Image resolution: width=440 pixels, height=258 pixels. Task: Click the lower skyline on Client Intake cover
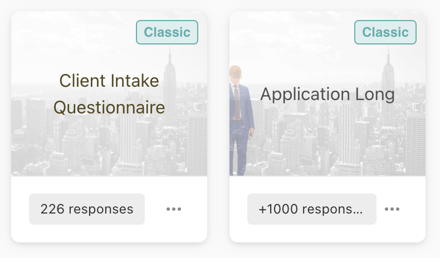click(84, 158)
